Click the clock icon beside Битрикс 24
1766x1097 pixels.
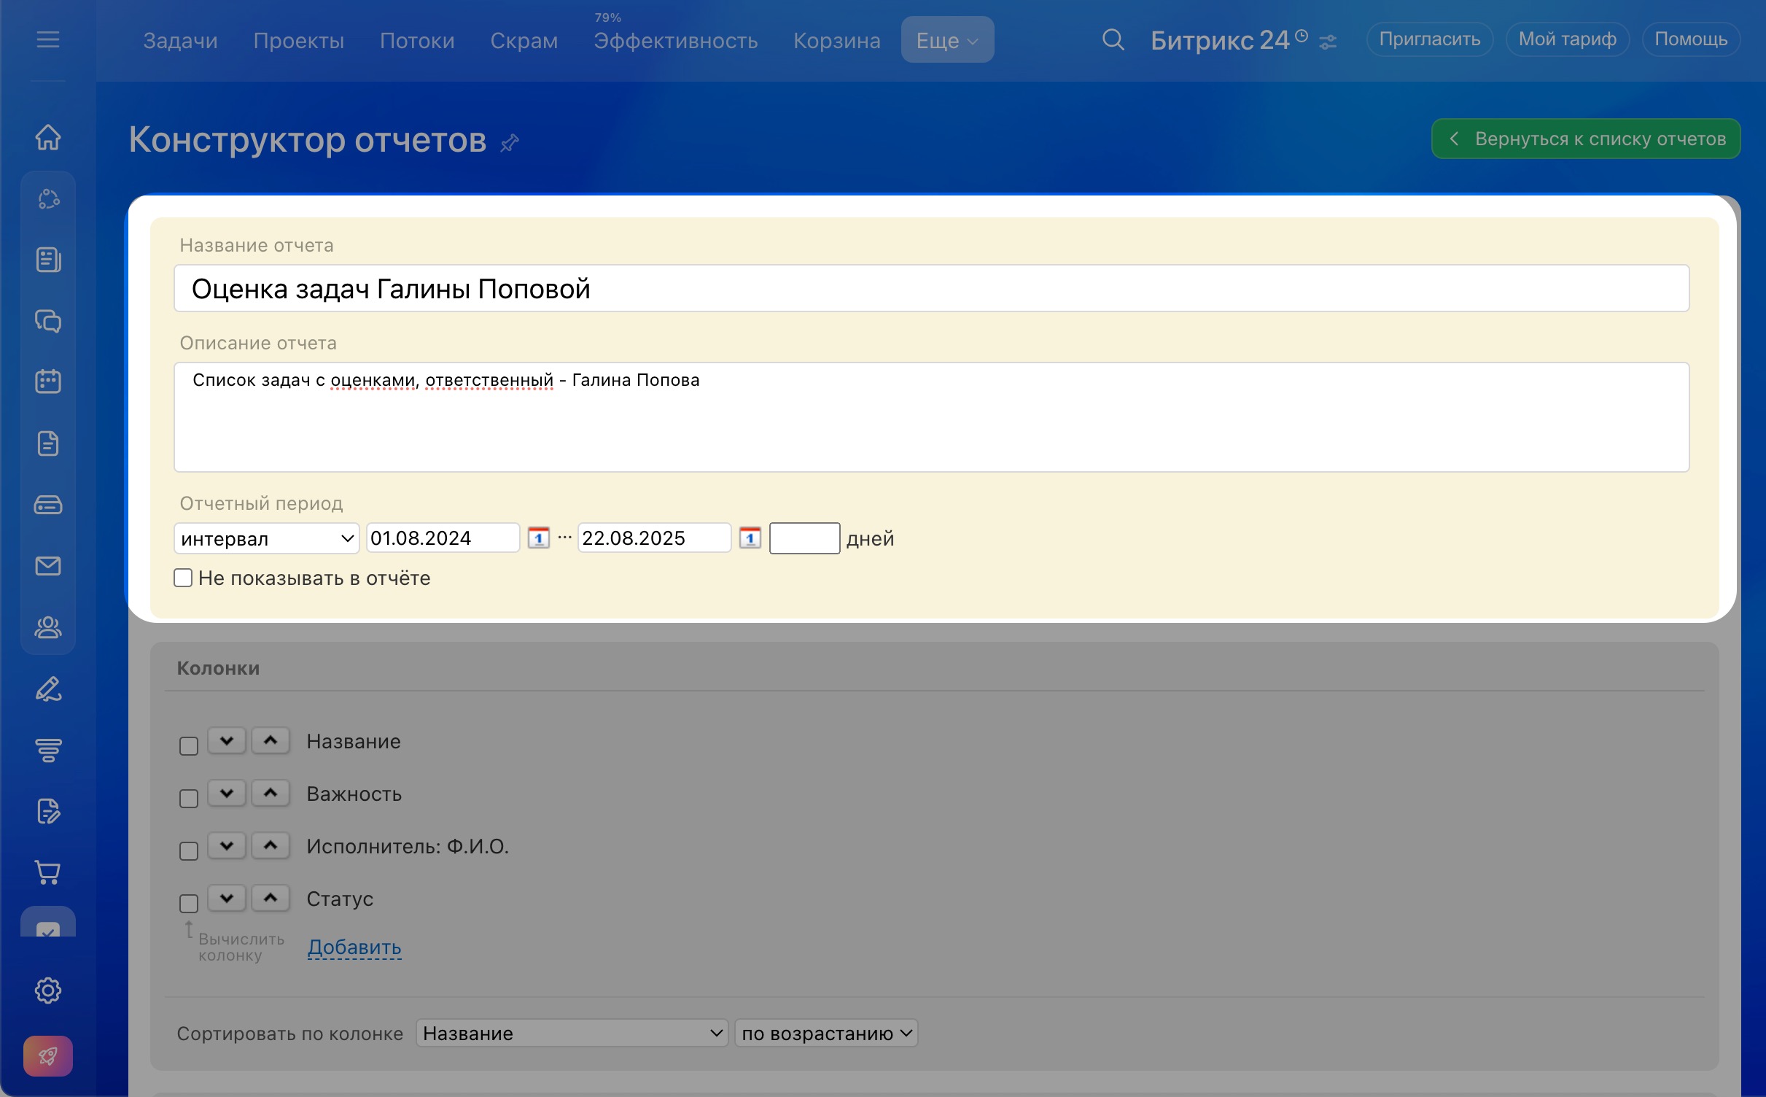(x=1302, y=36)
